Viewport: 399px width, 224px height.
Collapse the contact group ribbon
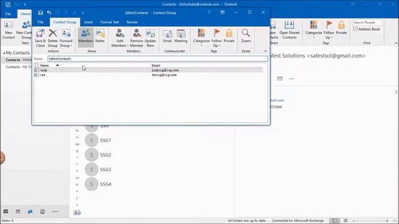266,51
